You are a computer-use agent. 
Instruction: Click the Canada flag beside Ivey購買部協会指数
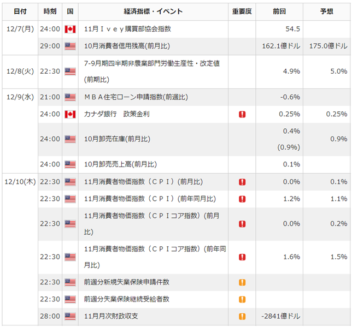point(70,29)
